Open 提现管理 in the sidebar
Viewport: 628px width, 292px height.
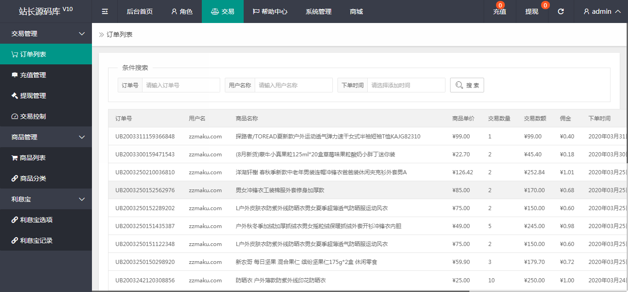pos(33,96)
